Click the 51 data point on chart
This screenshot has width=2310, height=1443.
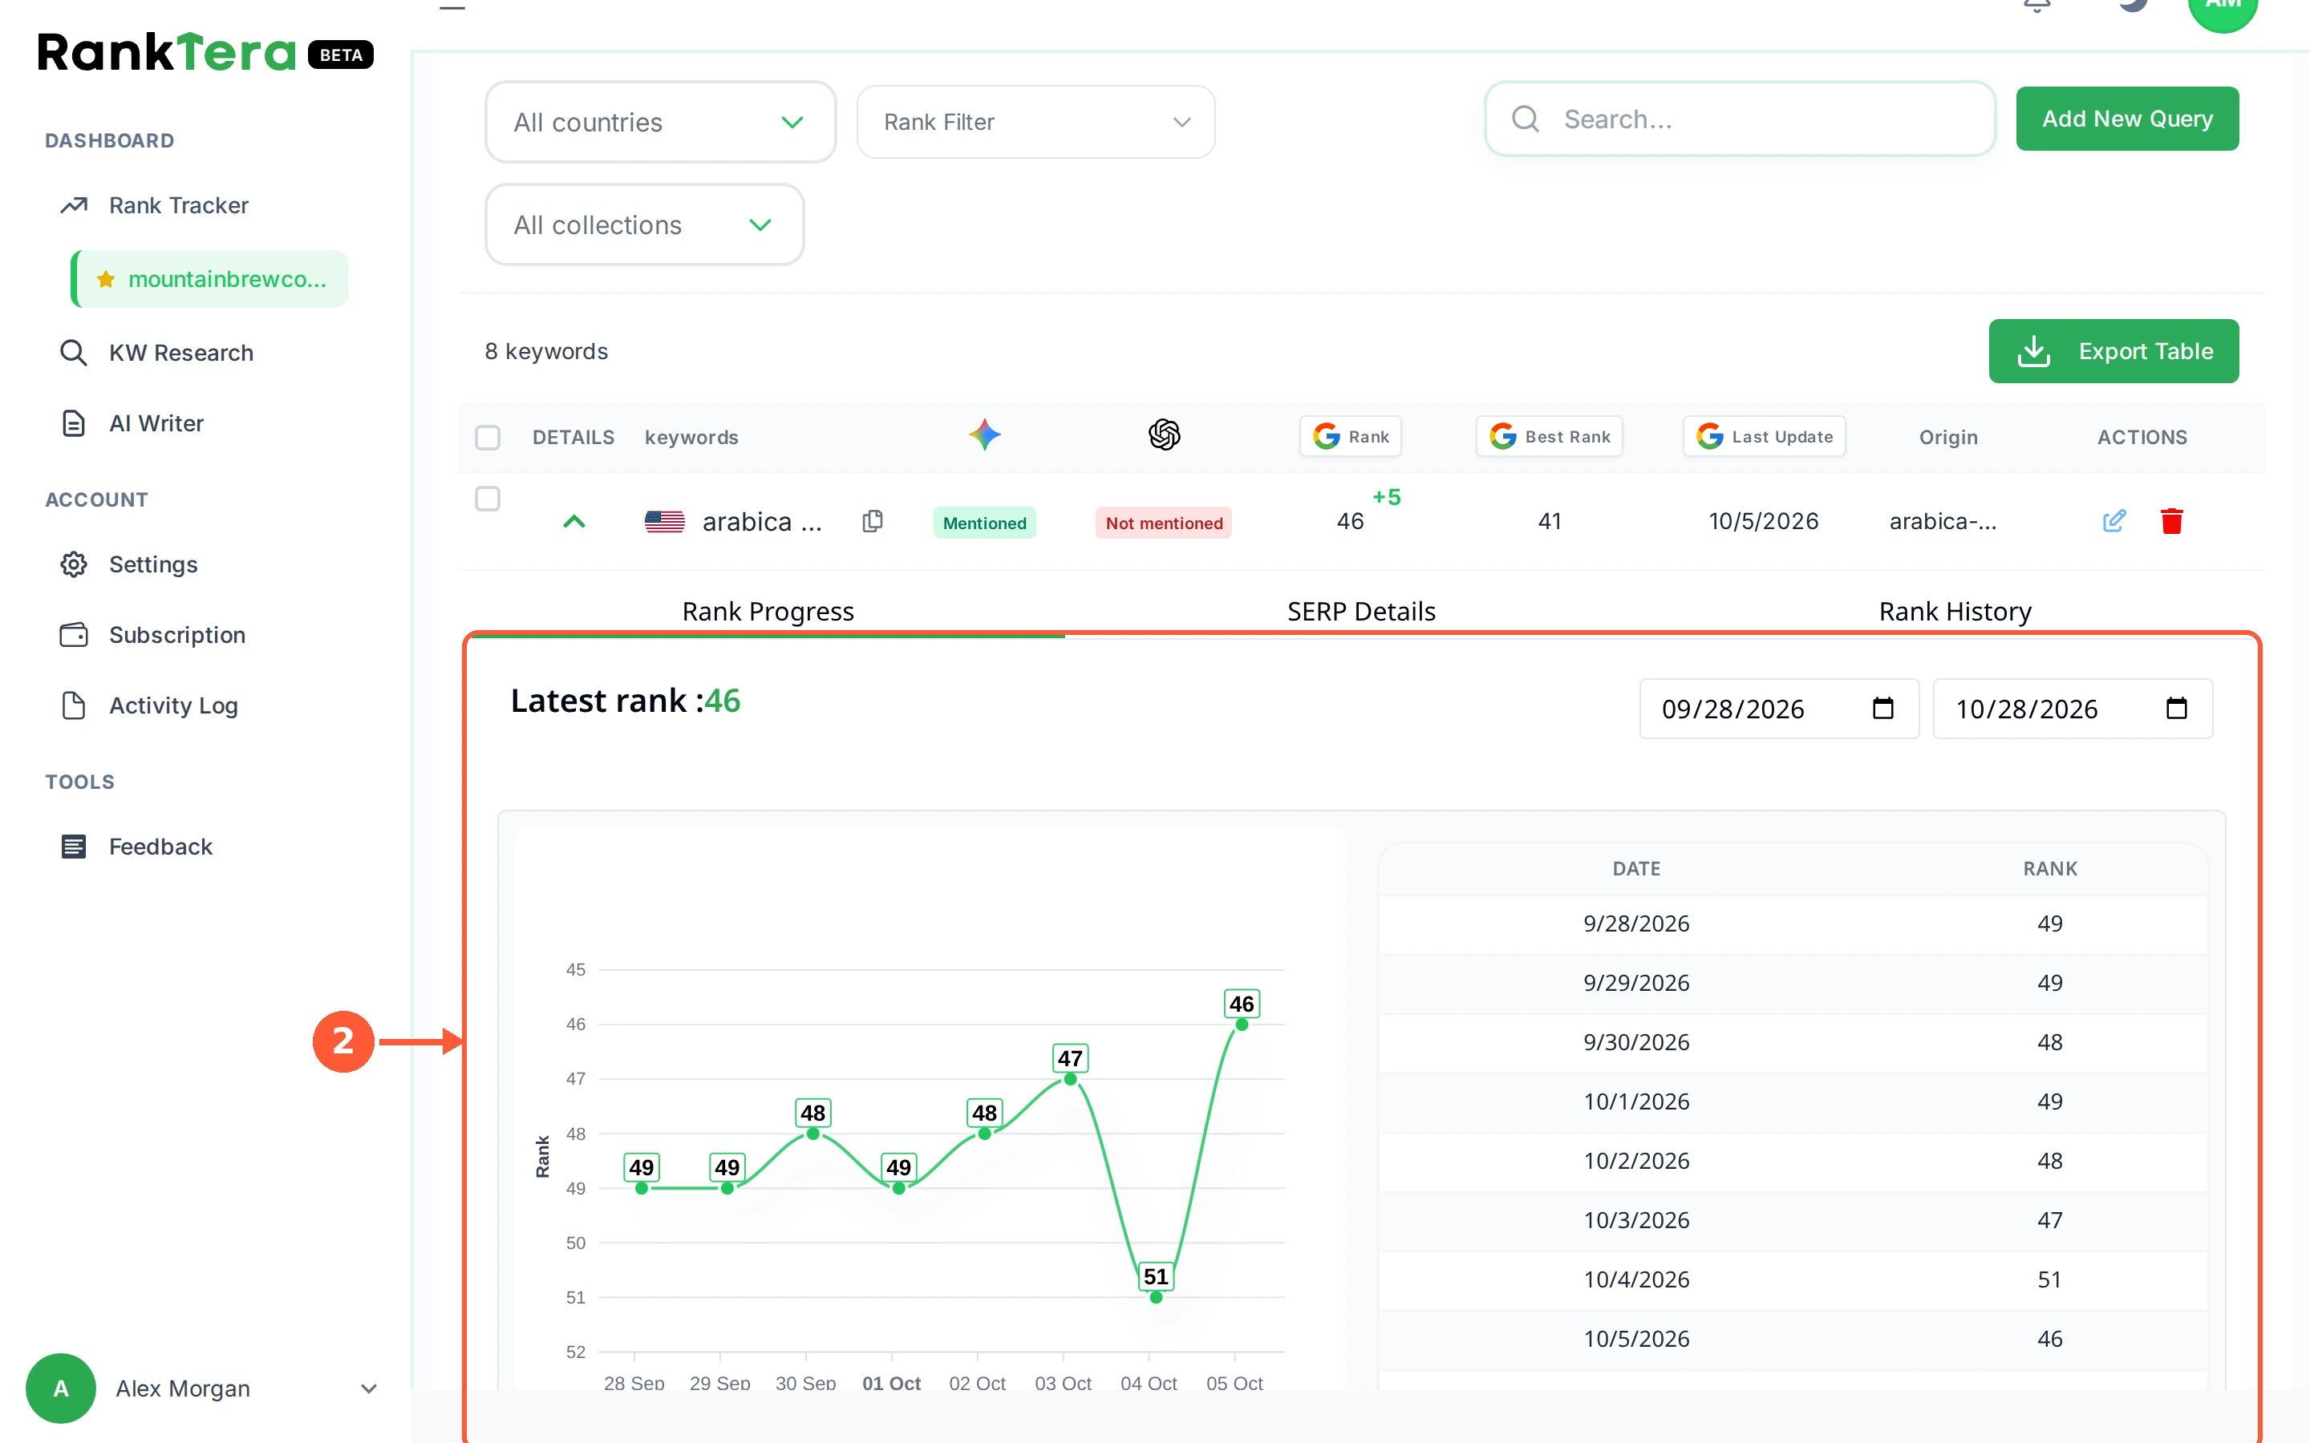coord(1155,1297)
